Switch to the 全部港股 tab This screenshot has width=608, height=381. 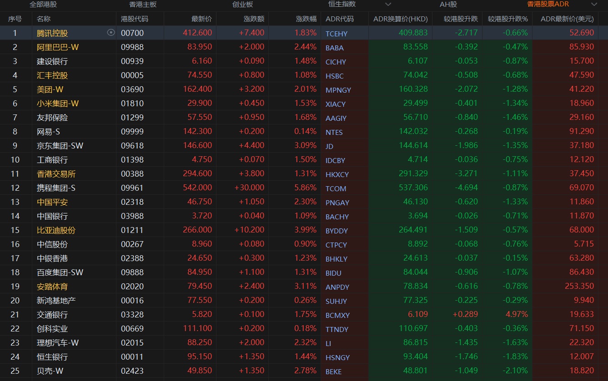43,5
